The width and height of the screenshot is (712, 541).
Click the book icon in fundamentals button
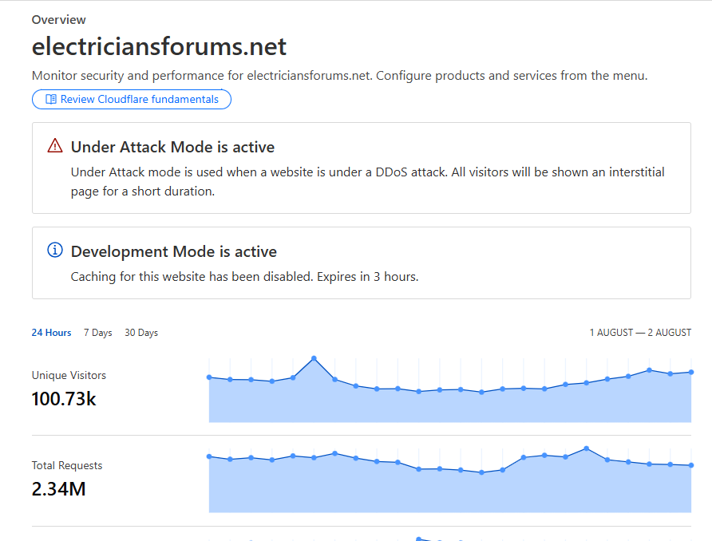[51, 100]
